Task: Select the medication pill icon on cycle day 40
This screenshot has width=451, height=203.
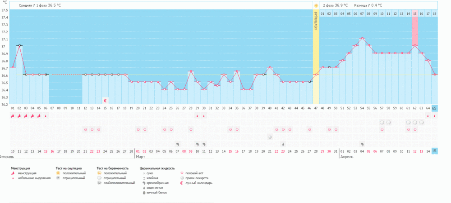Action: [x=270, y=137]
